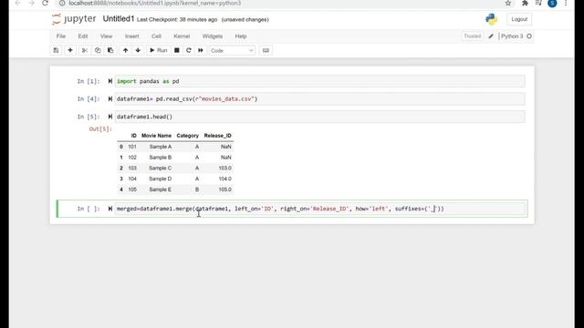
Task: Open the Kernel menu
Action: (x=182, y=36)
